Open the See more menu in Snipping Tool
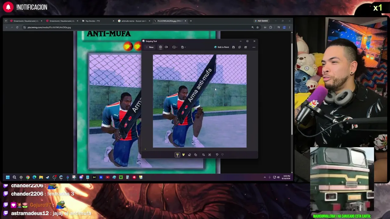This screenshot has width=390, height=219. [254, 47]
